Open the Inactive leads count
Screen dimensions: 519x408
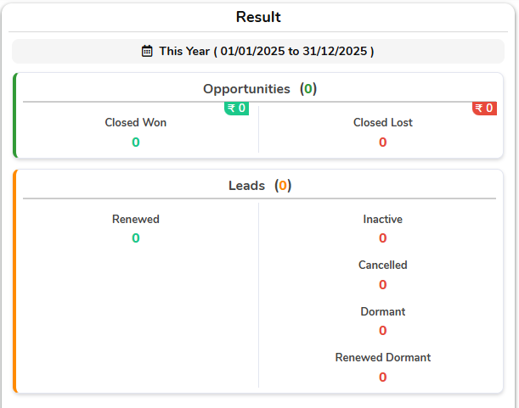point(383,238)
